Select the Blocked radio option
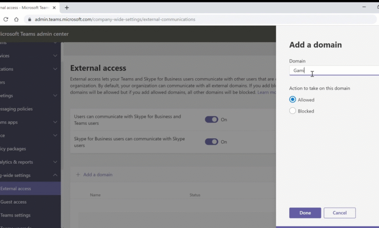Image resolution: width=379 pixels, height=228 pixels. (293, 111)
